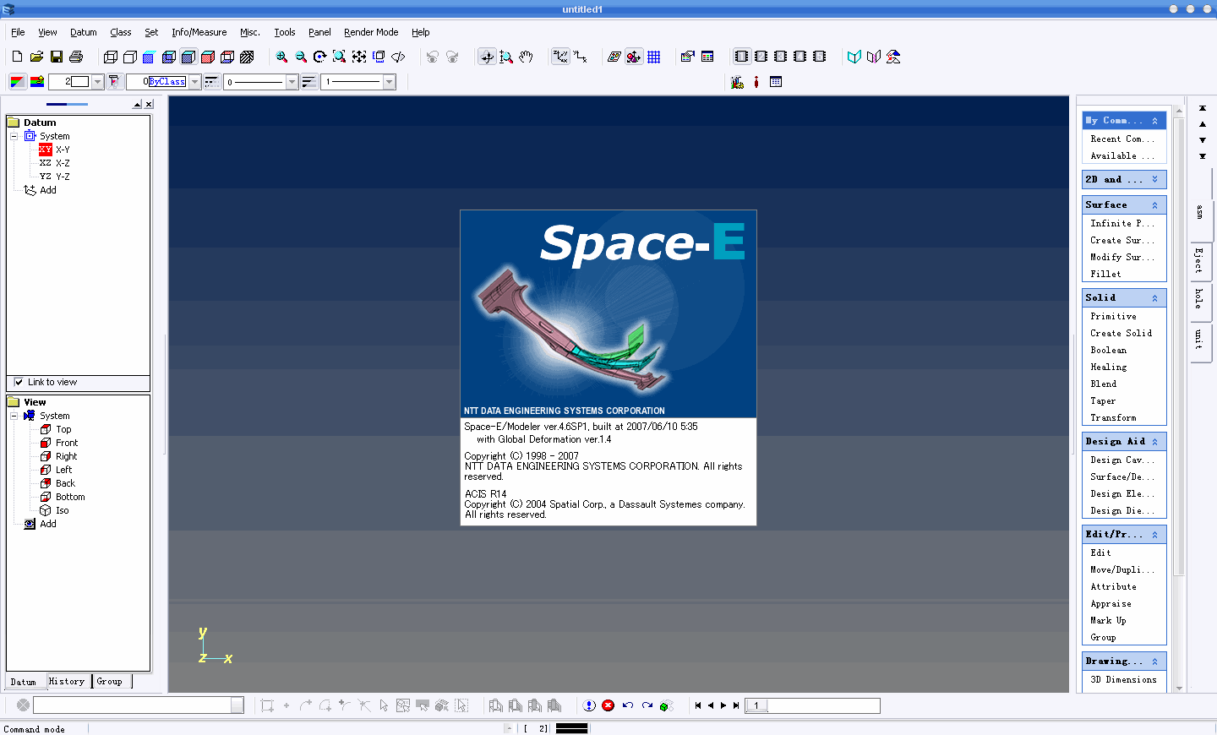1217x735 pixels.
Task: Open the File menu
Action: coord(18,32)
